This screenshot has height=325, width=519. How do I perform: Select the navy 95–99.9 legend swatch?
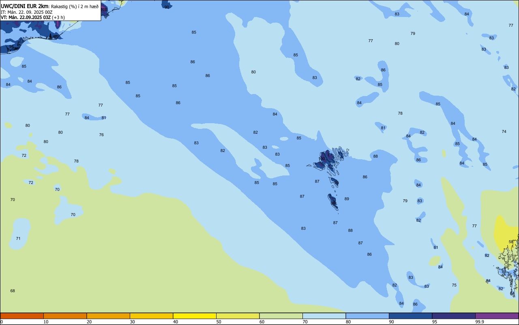[454, 316]
